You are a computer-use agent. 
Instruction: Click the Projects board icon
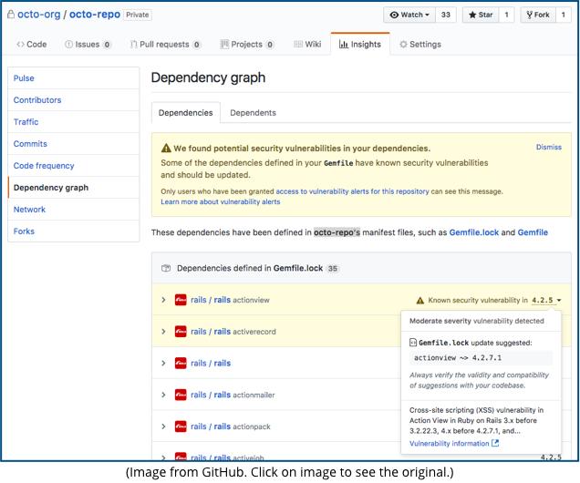(224, 45)
